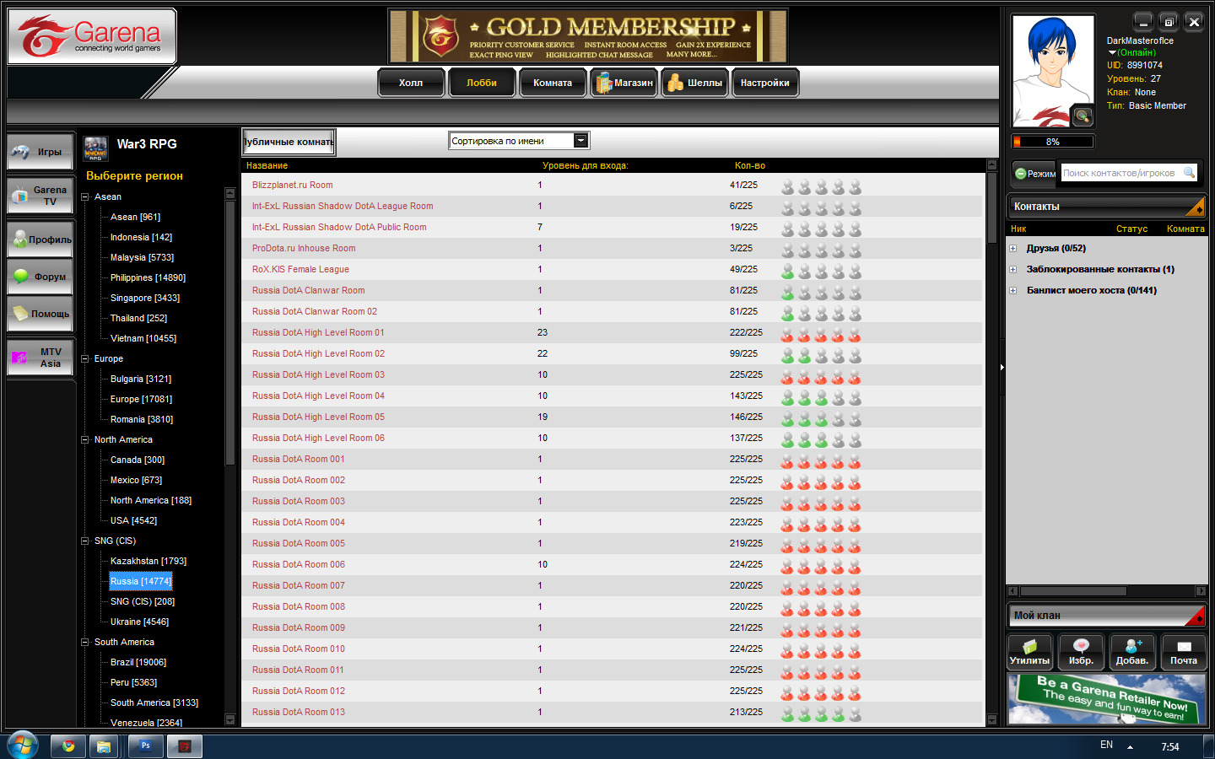Open the Настройки settings tab

pyautogui.click(x=765, y=83)
